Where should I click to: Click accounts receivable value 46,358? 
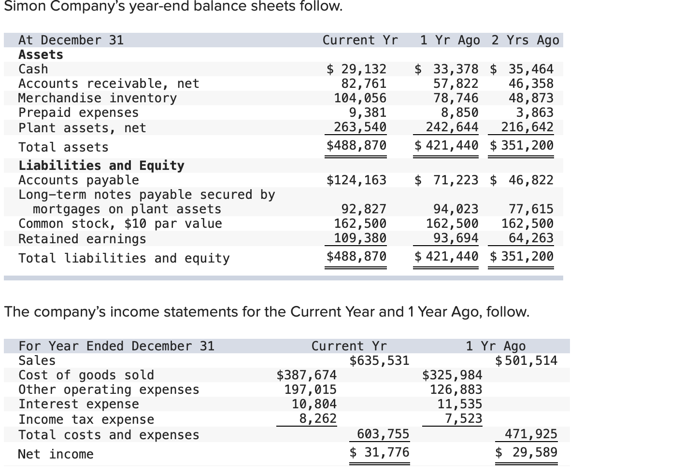click(x=531, y=83)
